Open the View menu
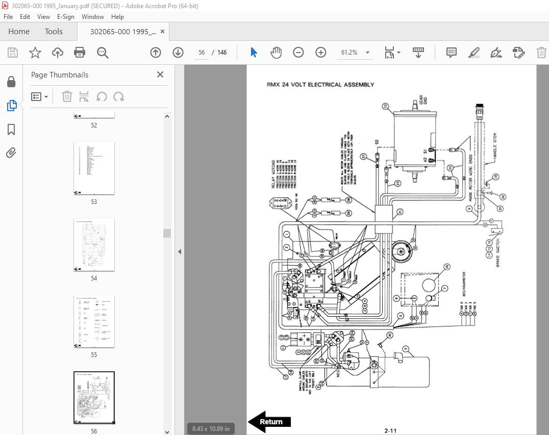Screen dimensions: 549x435 (43, 17)
